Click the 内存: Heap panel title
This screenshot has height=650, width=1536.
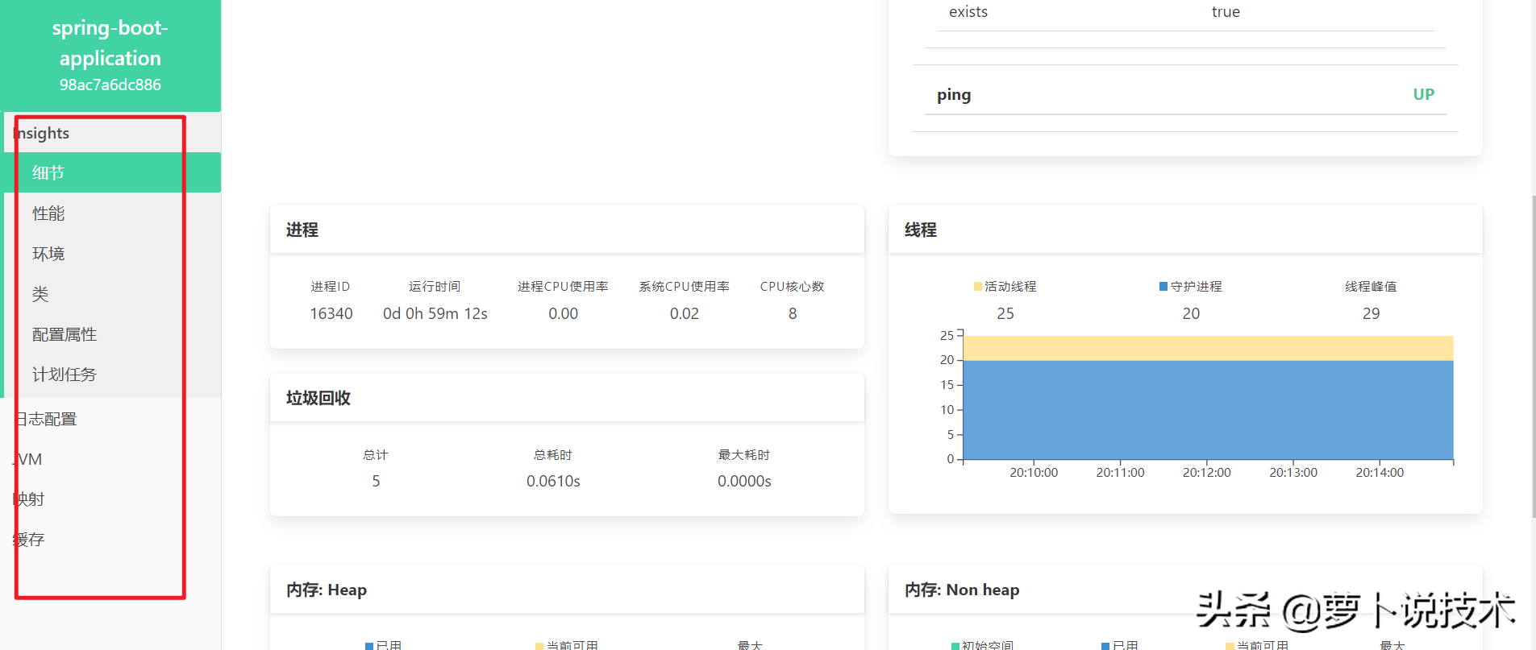[x=327, y=590]
